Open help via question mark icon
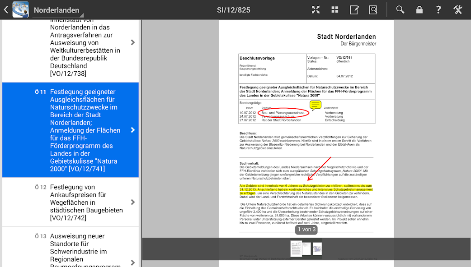The image size is (471, 267). [438, 10]
